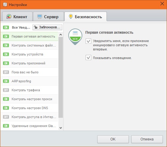Click the padlock icon on Заблокиров... button
Screen dimensions: 167x147
[x=36, y=27]
